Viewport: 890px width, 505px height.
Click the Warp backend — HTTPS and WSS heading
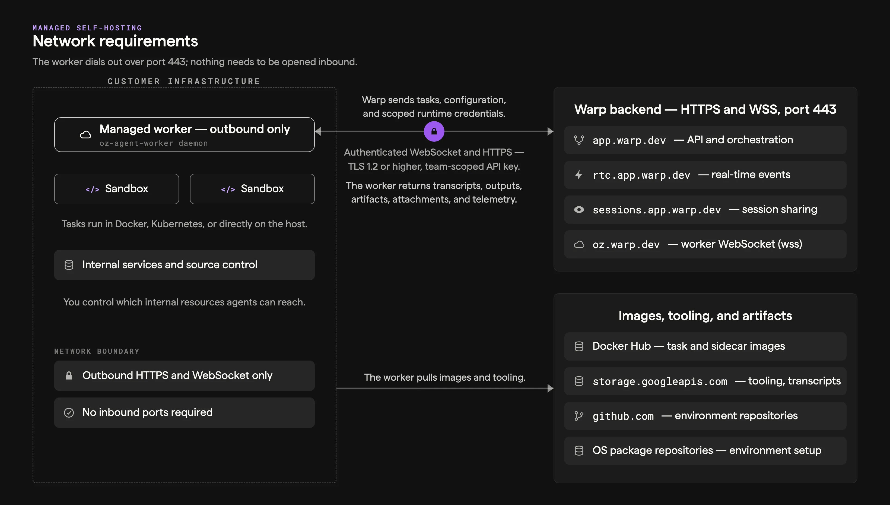(705, 109)
